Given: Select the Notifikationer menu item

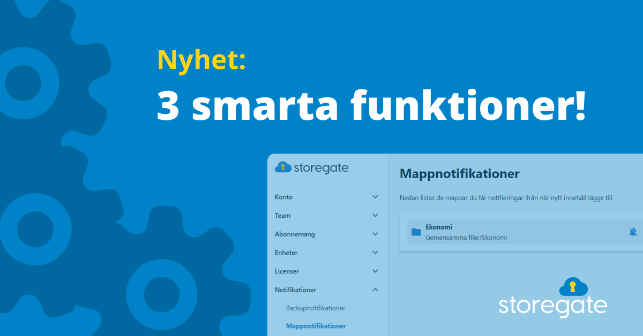Looking at the screenshot, I should pos(296,289).
